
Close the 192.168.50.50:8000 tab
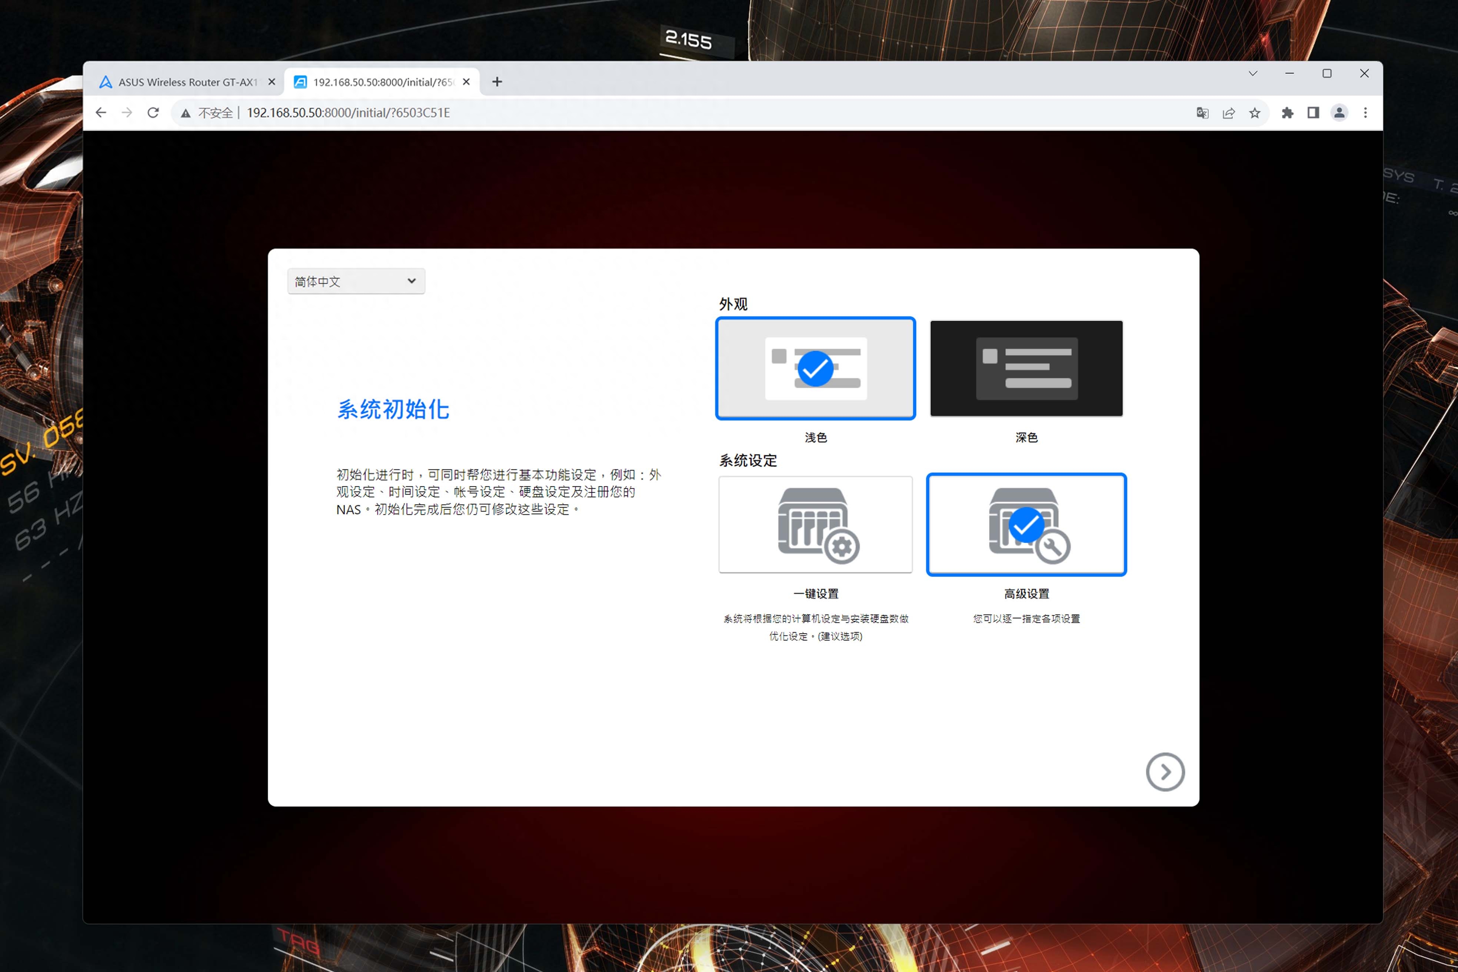coord(466,82)
